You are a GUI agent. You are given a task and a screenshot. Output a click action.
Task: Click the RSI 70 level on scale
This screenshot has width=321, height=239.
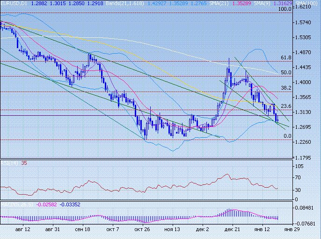[298, 178]
